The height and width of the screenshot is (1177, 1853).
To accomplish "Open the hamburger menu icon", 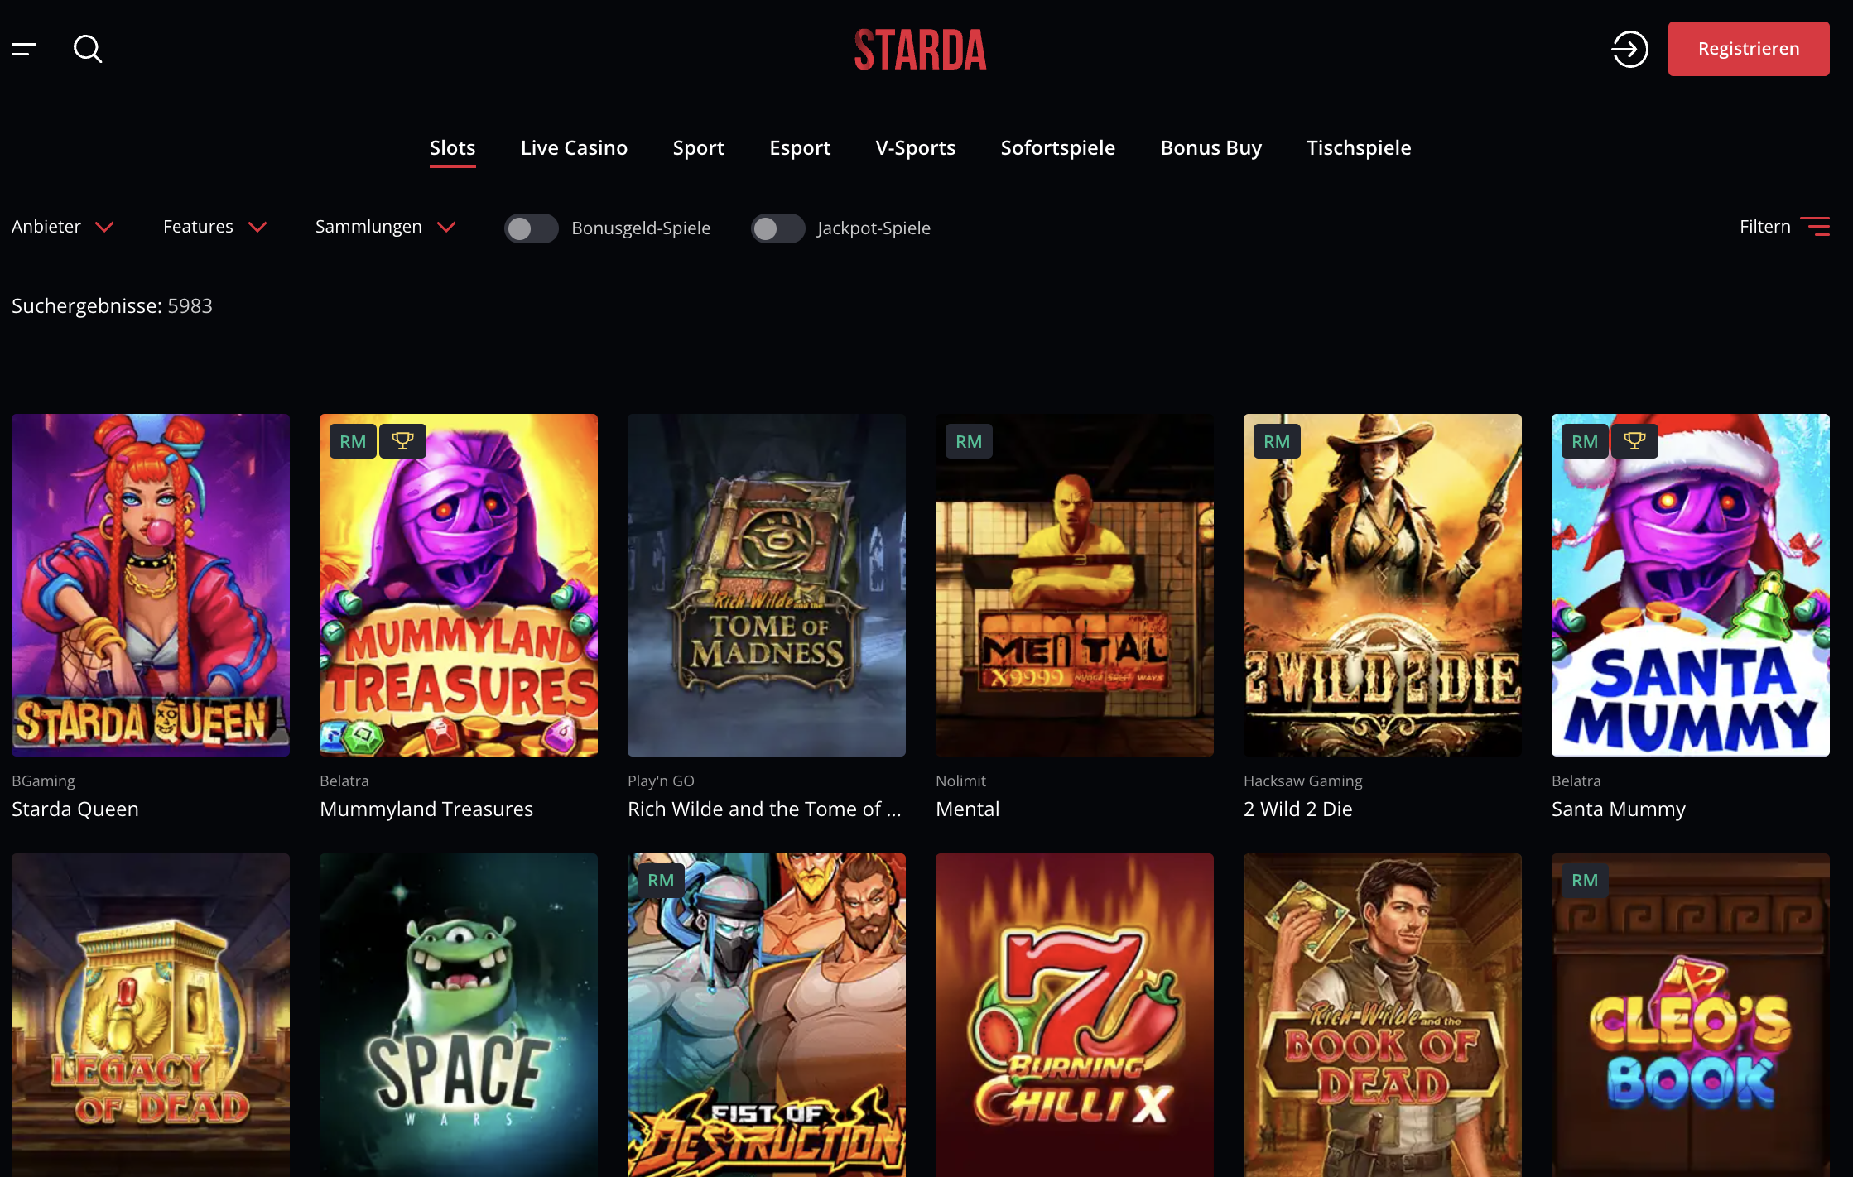I will 24,50.
